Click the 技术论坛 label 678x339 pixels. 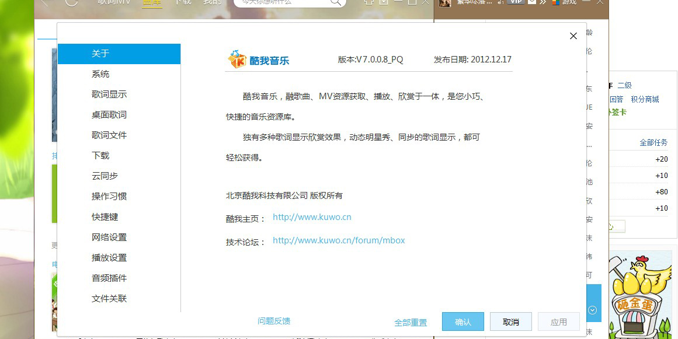coord(245,242)
